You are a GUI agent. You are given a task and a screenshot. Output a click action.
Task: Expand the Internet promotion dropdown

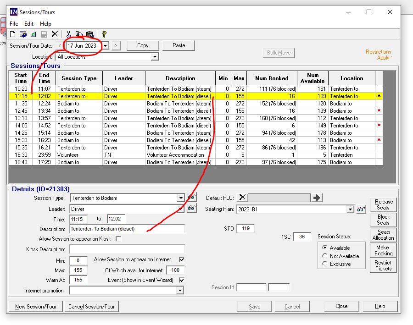[x=180, y=291]
